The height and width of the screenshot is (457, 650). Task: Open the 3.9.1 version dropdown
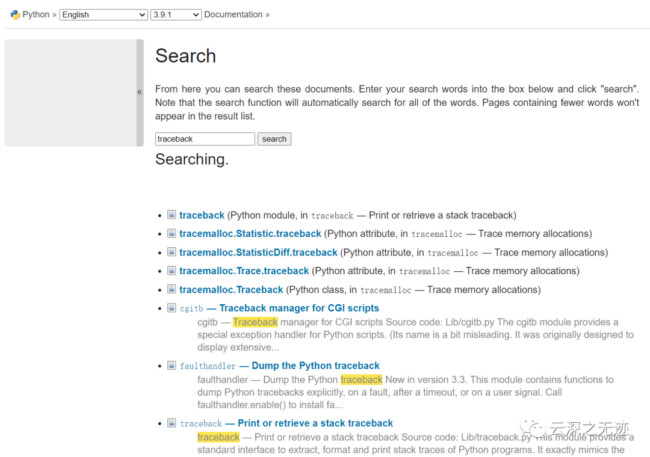[x=176, y=14]
